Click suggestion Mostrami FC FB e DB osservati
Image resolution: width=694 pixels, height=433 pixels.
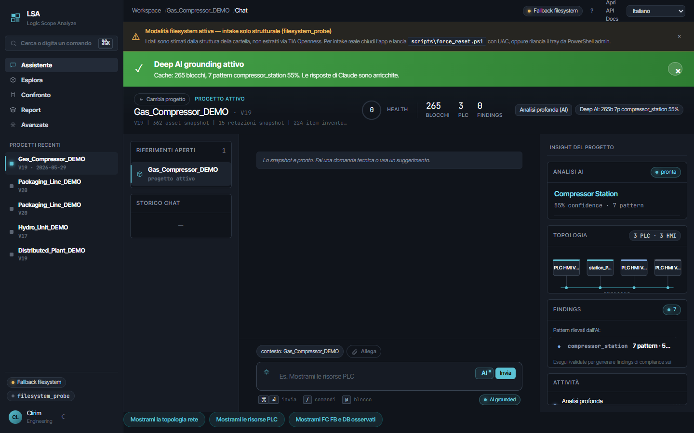(x=335, y=420)
